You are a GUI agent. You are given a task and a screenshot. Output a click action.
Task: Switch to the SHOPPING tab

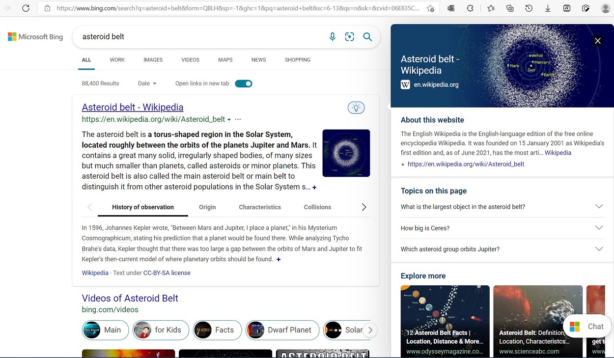click(298, 60)
